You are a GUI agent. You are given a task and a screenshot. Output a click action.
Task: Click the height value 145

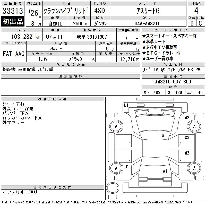pyautogui.click(x=199, y=92)
